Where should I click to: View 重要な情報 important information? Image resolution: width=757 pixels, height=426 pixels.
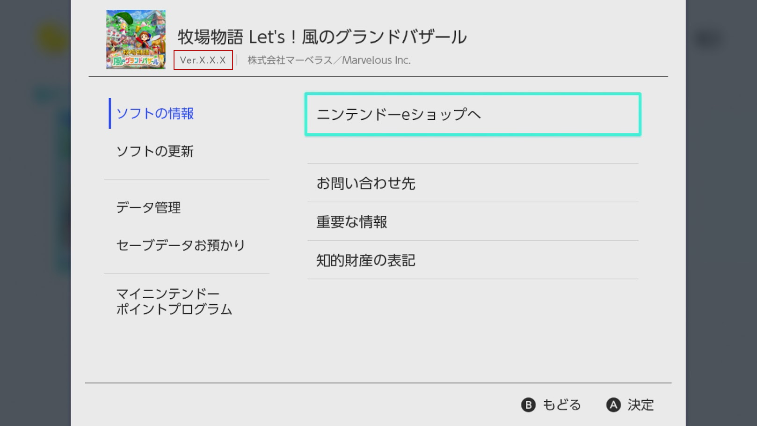tap(352, 221)
